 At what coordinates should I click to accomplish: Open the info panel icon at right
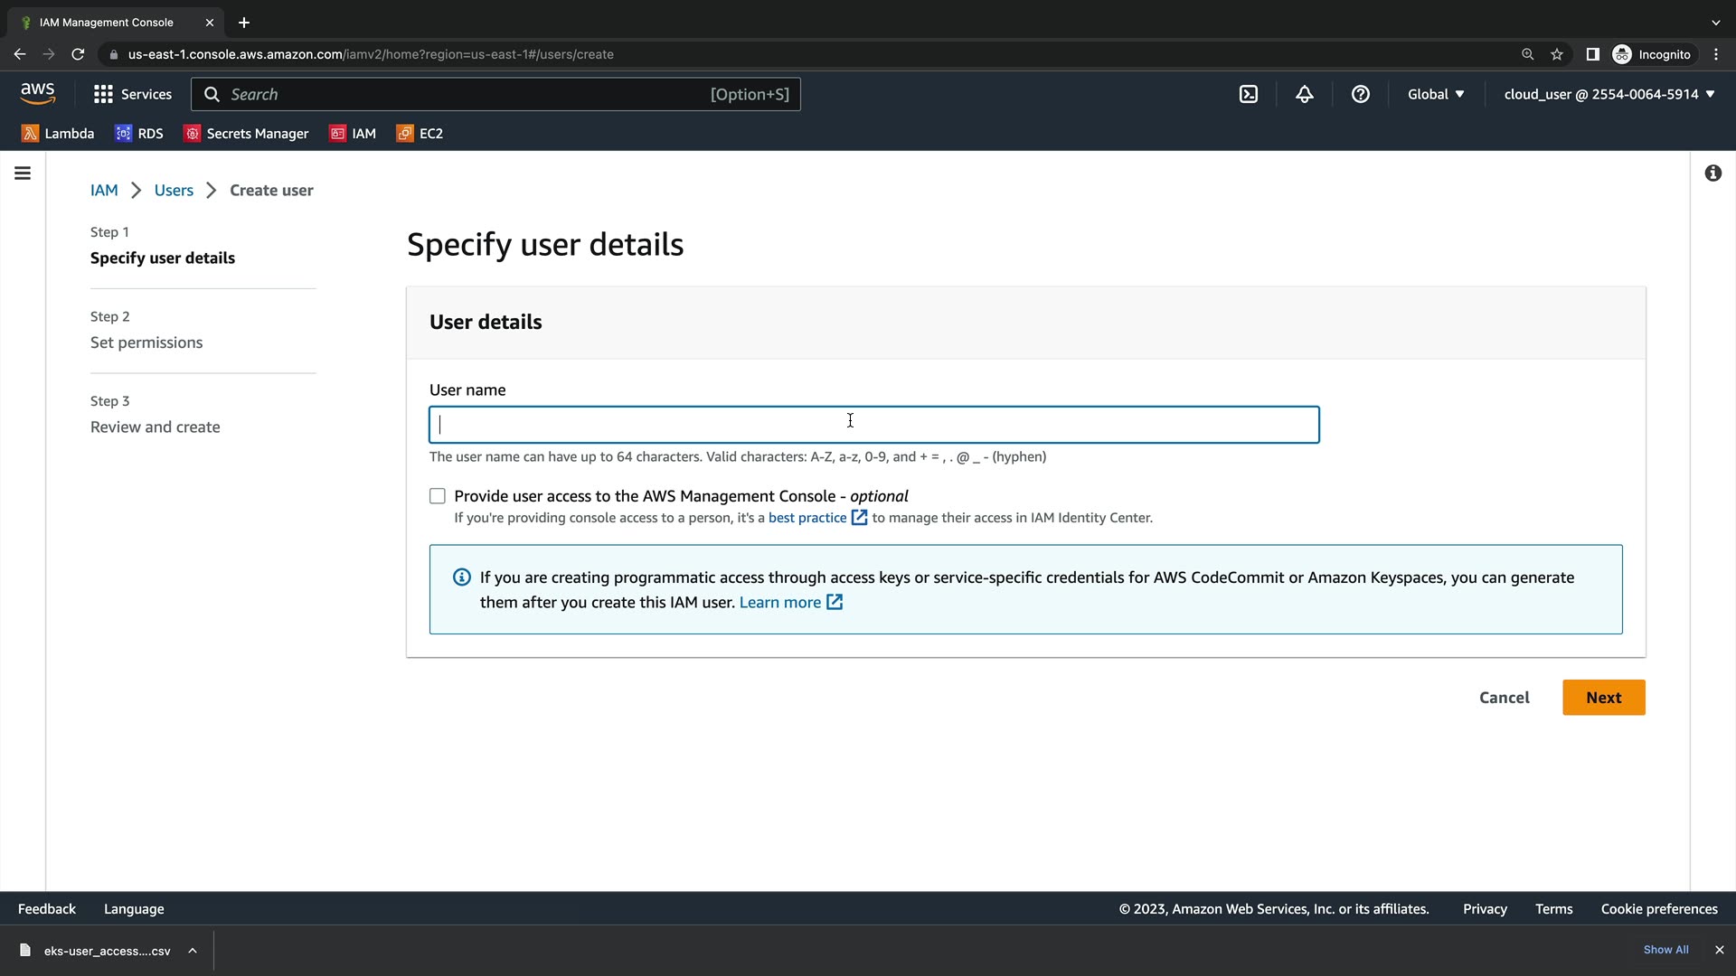pos(1712,173)
